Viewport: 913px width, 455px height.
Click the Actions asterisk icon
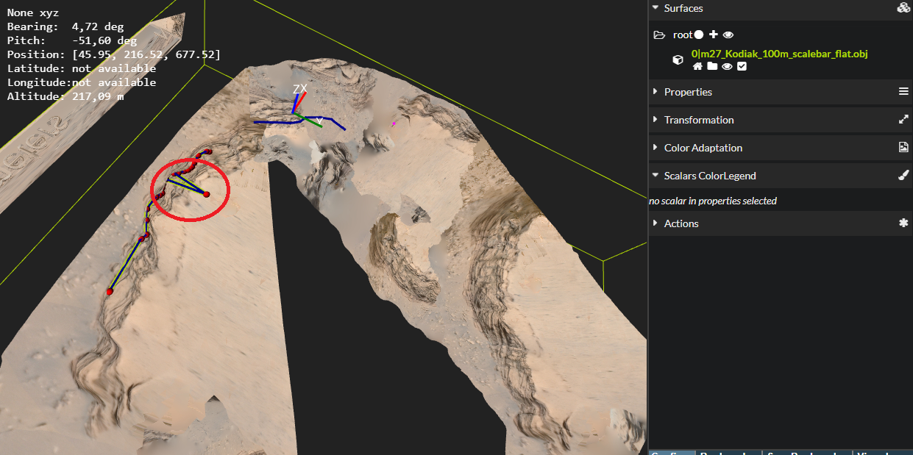point(903,223)
